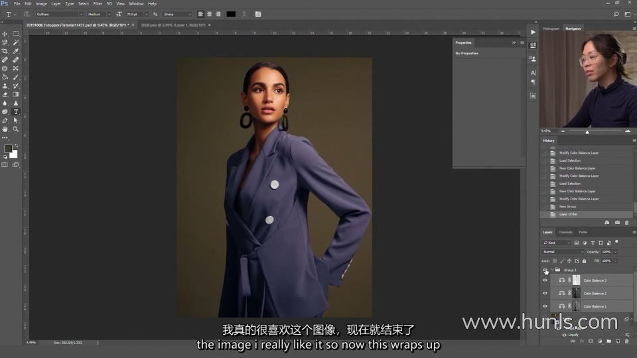Open the anti-aliasing Sharp dropdown
Screen dimensions: 637x358
pos(177,14)
